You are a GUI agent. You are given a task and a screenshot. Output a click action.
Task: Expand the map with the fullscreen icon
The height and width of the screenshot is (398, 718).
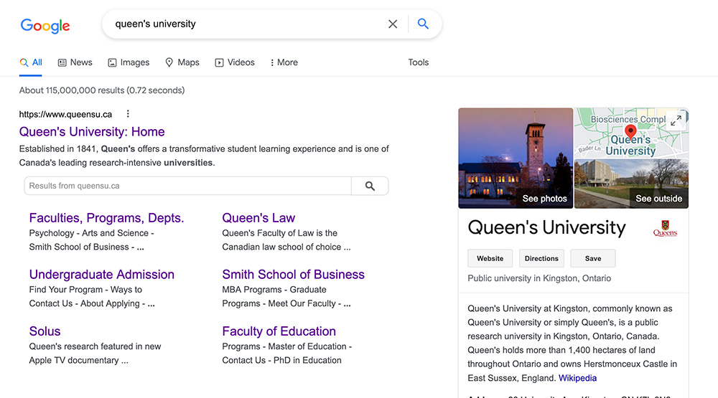tap(676, 121)
